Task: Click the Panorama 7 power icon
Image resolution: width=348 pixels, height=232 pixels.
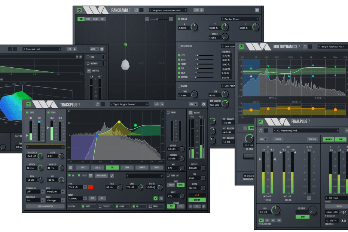Action: click(79, 10)
